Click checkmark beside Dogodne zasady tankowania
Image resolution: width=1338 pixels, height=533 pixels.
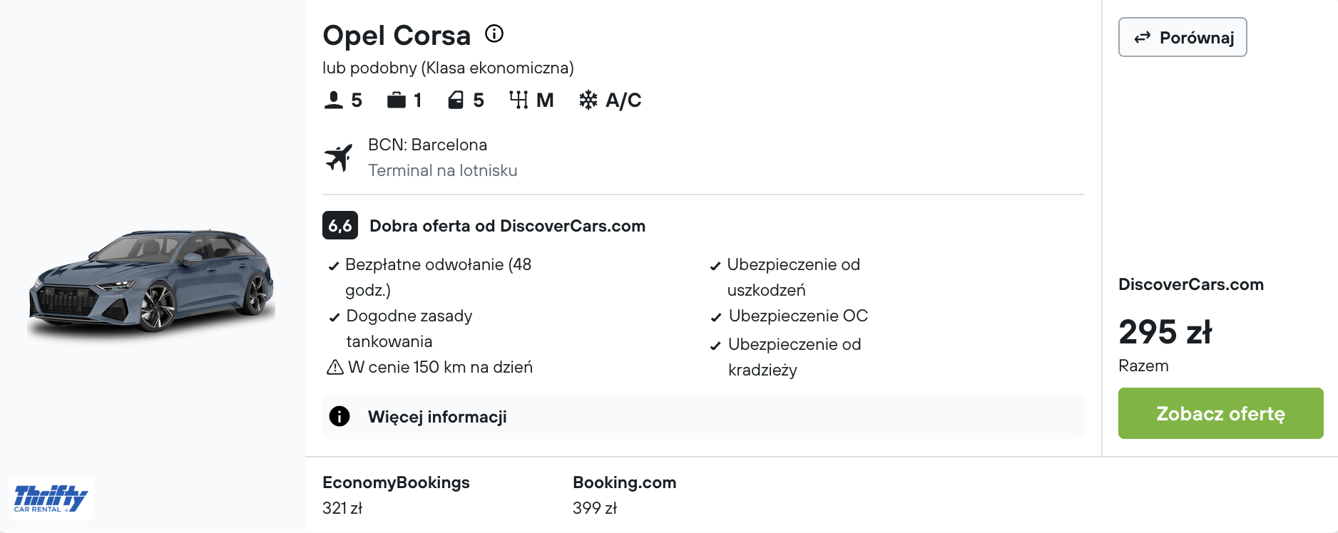click(334, 318)
